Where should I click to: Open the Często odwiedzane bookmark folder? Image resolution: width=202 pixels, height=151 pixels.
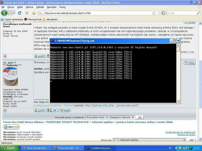click(12, 19)
